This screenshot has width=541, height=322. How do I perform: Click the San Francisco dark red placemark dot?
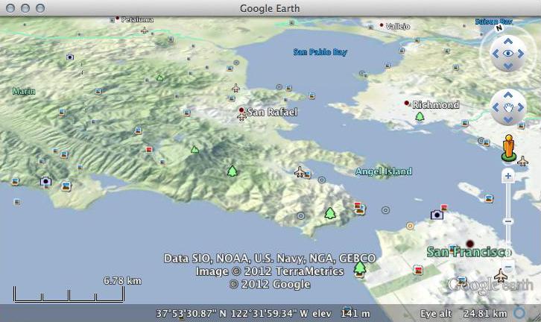click(x=469, y=244)
